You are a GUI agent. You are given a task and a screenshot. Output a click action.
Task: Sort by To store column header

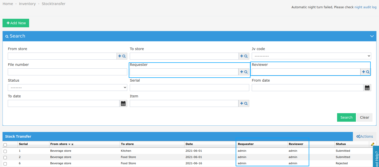(127, 144)
